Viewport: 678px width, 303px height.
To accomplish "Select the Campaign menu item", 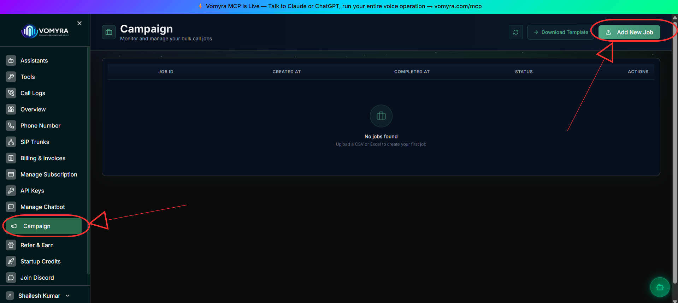I will tap(44, 226).
